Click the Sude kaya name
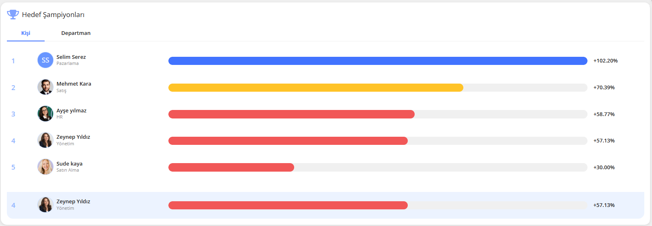 coord(69,164)
